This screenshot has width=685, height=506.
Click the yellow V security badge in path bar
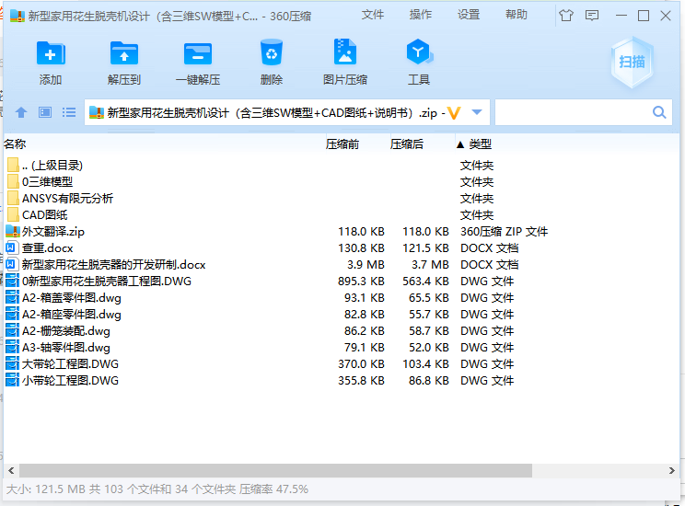coord(454,113)
